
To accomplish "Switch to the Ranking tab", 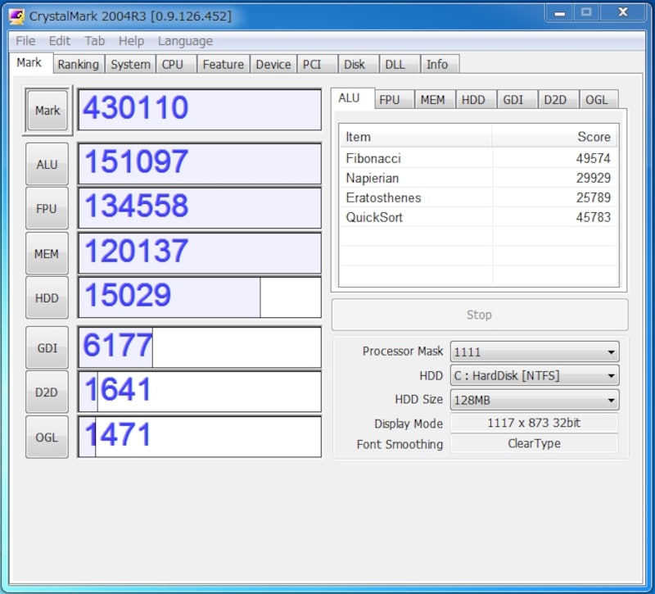I will pyautogui.click(x=79, y=64).
